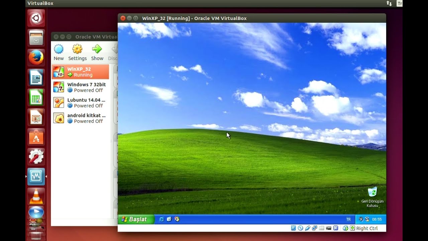Click the Oracle VM VirtualBox Manager title bar
428x241 pixels.
84,37
